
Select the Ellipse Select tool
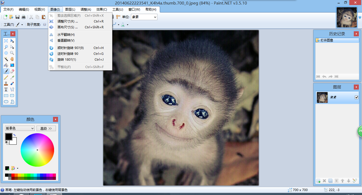[x=6, y=53]
